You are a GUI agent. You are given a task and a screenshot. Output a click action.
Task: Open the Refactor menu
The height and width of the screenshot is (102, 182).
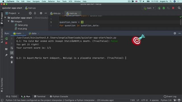click(51, 1)
